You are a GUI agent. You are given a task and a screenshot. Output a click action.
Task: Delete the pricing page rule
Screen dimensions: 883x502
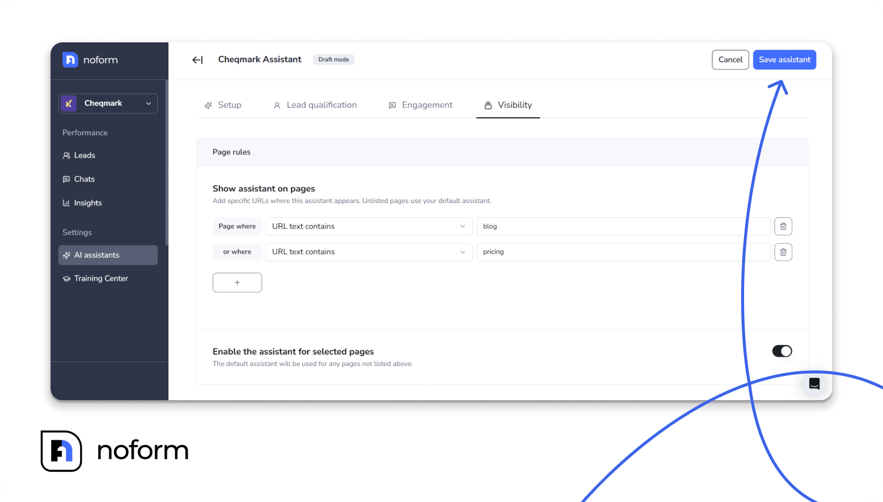pyautogui.click(x=783, y=252)
